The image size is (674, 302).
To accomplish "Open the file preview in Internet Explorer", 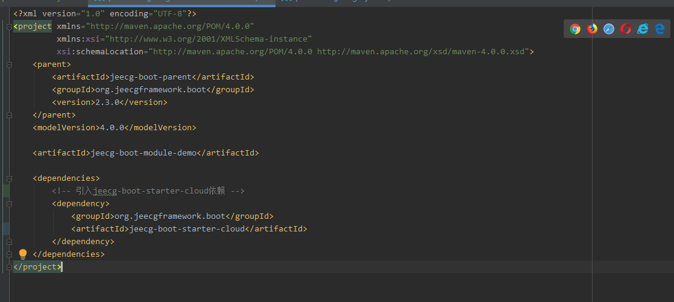I will [x=643, y=29].
